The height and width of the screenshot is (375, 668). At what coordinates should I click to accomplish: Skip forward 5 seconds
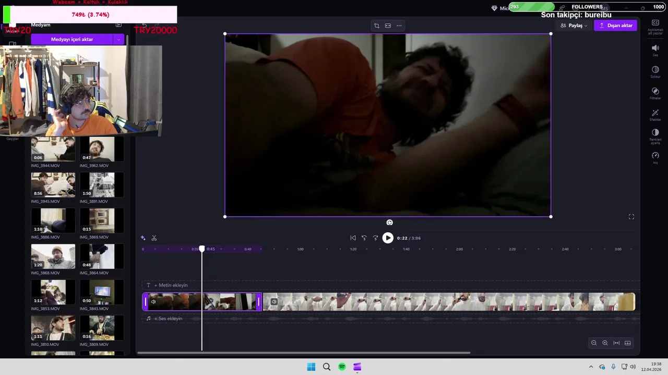click(x=375, y=238)
